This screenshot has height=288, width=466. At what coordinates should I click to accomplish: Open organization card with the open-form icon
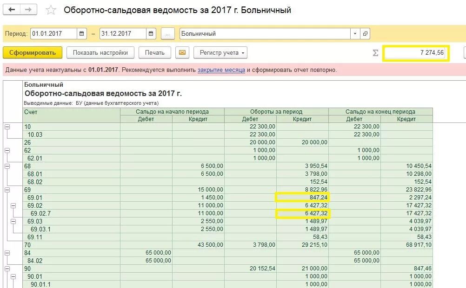tap(365, 33)
